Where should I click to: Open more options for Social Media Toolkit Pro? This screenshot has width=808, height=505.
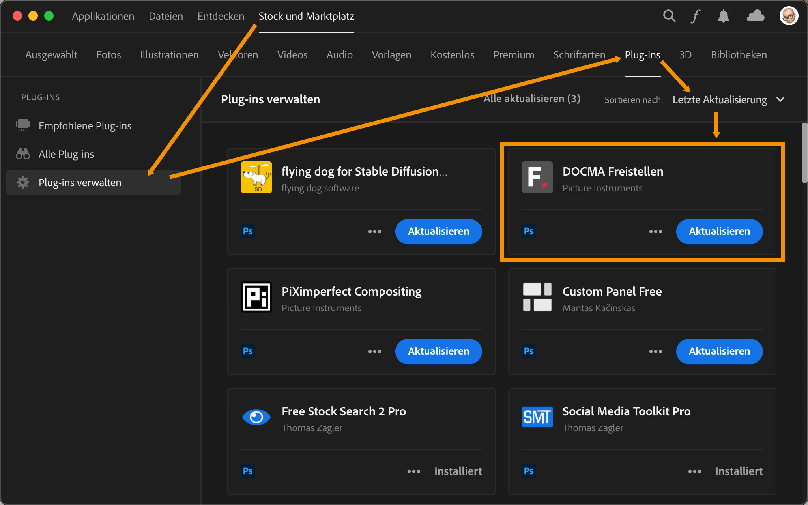(x=694, y=471)
